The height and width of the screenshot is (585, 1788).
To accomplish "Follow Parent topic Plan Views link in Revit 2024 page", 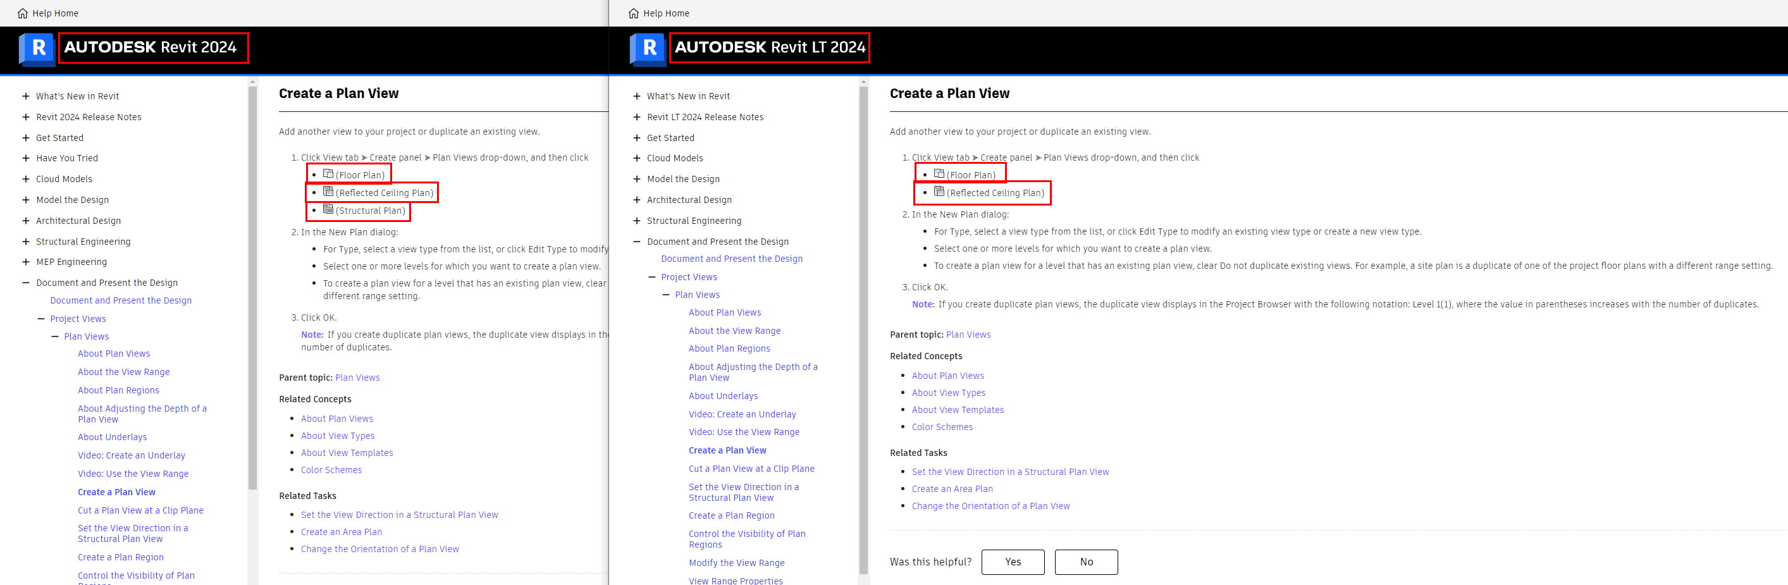I will coord(357,378).
